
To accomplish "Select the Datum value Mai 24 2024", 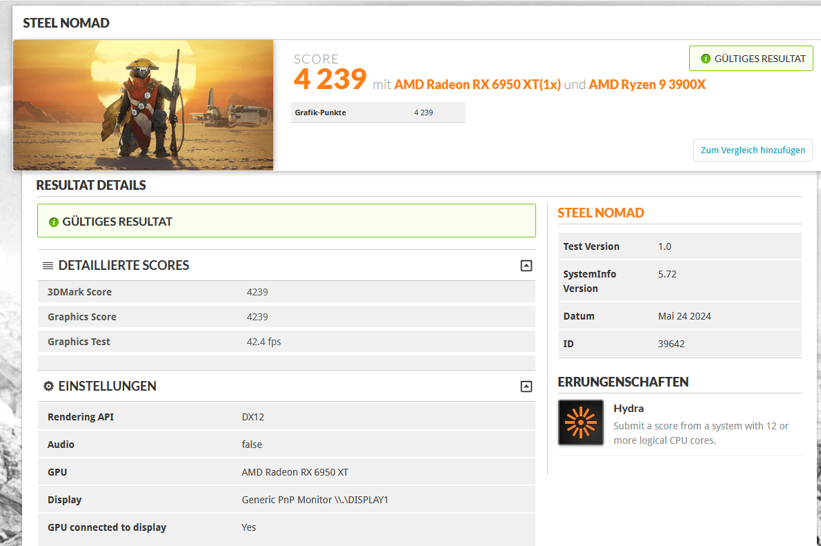I will tap(684, 316).
